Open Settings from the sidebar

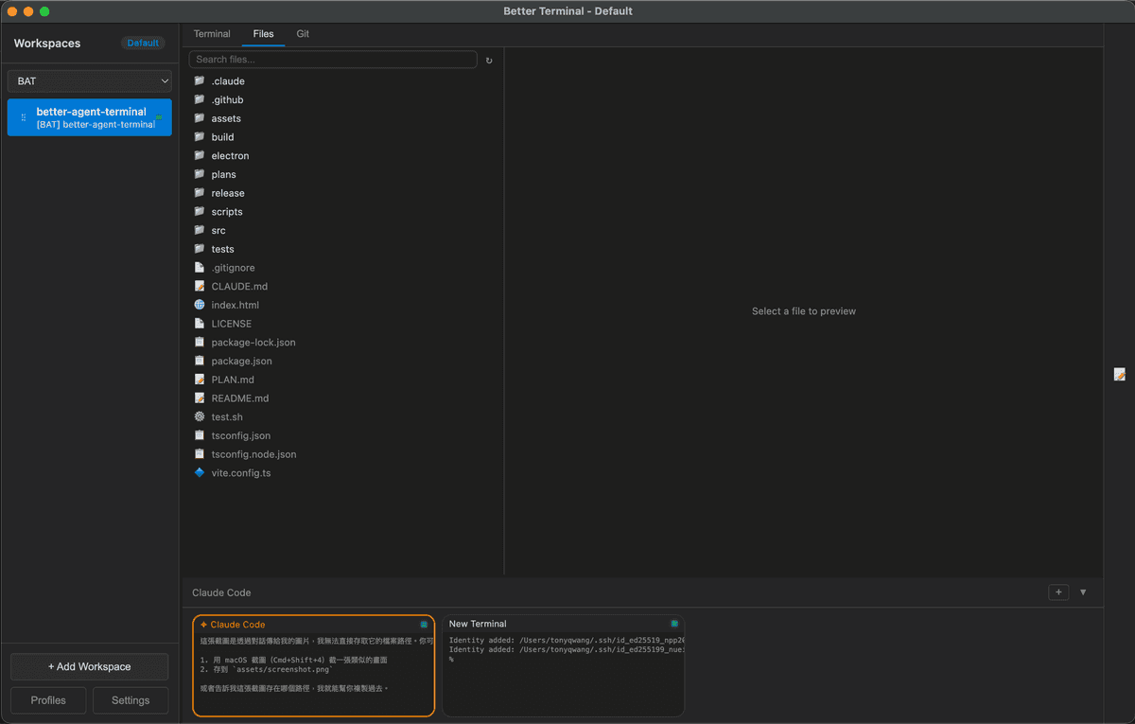[131, 700]
